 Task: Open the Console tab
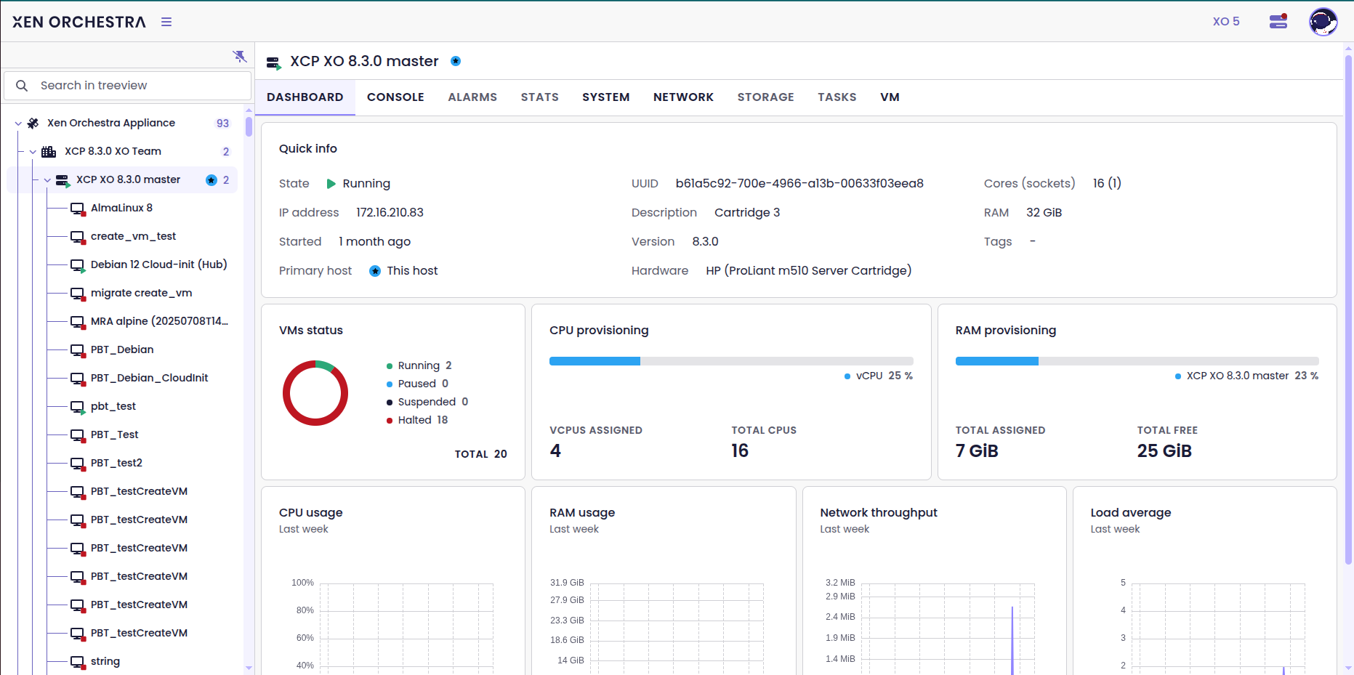395,97
